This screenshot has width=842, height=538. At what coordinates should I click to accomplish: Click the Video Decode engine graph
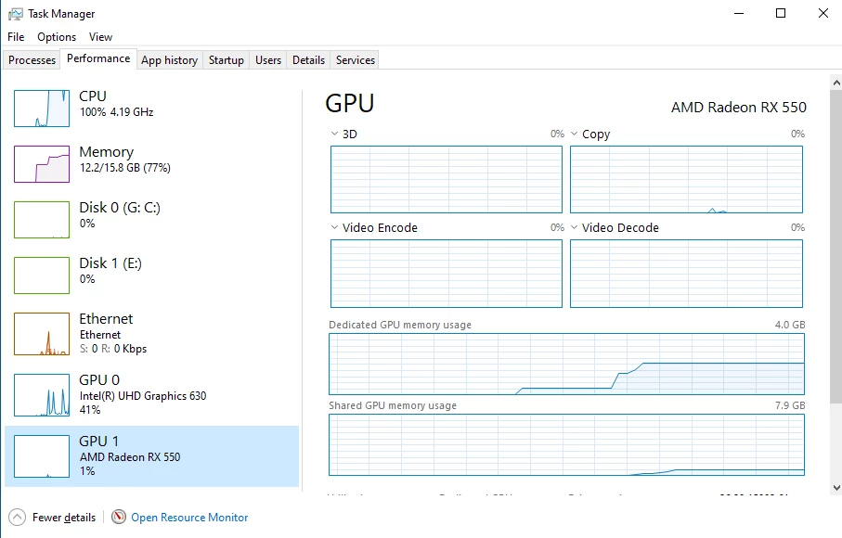pos(686,274)
